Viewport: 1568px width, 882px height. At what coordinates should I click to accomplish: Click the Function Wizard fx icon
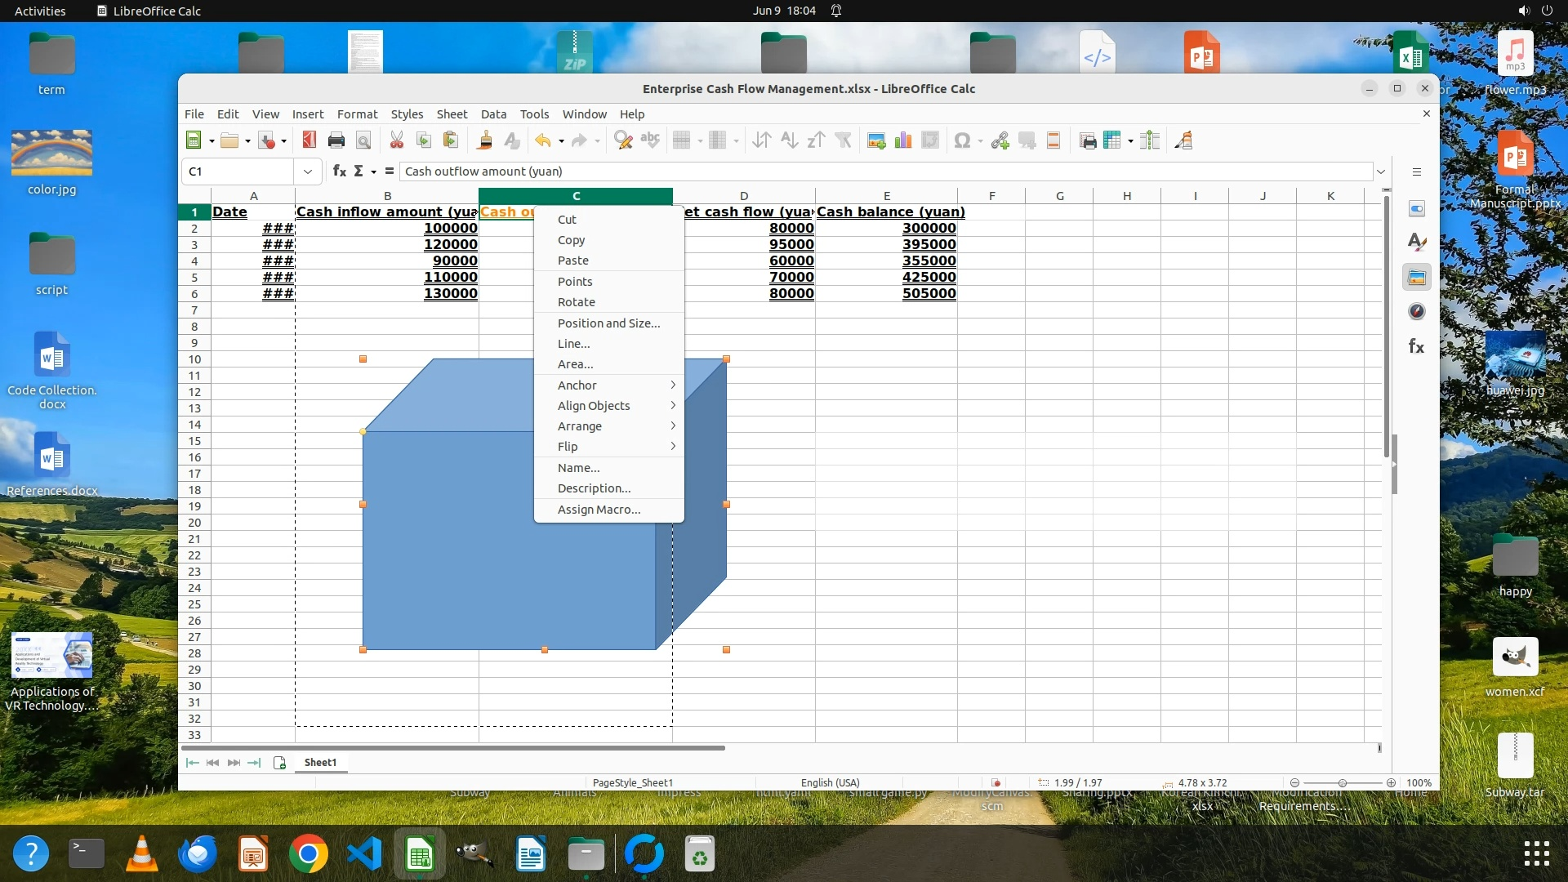(x=339, y=171)
